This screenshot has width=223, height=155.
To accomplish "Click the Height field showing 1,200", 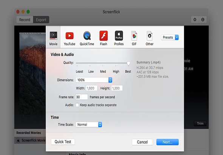I will [x=117, y=88].
